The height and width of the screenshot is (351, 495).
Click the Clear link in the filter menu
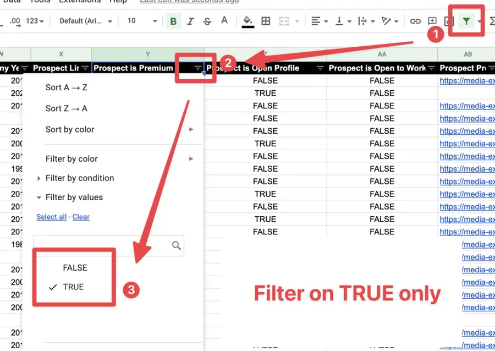(81, 217)
